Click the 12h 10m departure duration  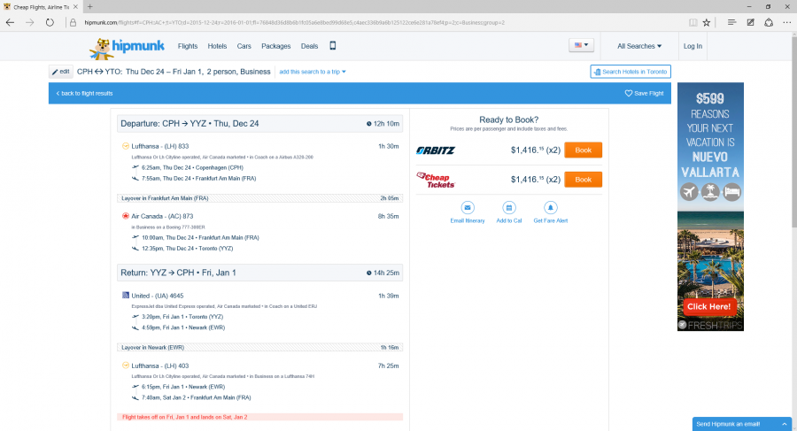(x=383, y=124)
